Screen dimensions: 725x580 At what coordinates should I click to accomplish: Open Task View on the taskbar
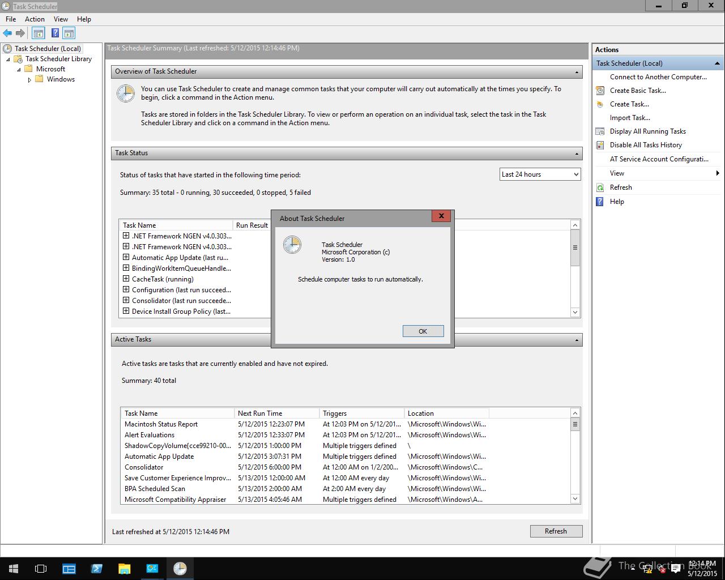coord(41,568)
